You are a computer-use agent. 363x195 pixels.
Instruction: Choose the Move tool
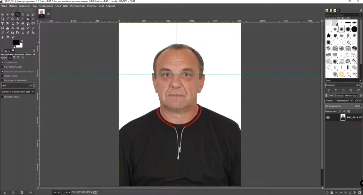(23, 19)
